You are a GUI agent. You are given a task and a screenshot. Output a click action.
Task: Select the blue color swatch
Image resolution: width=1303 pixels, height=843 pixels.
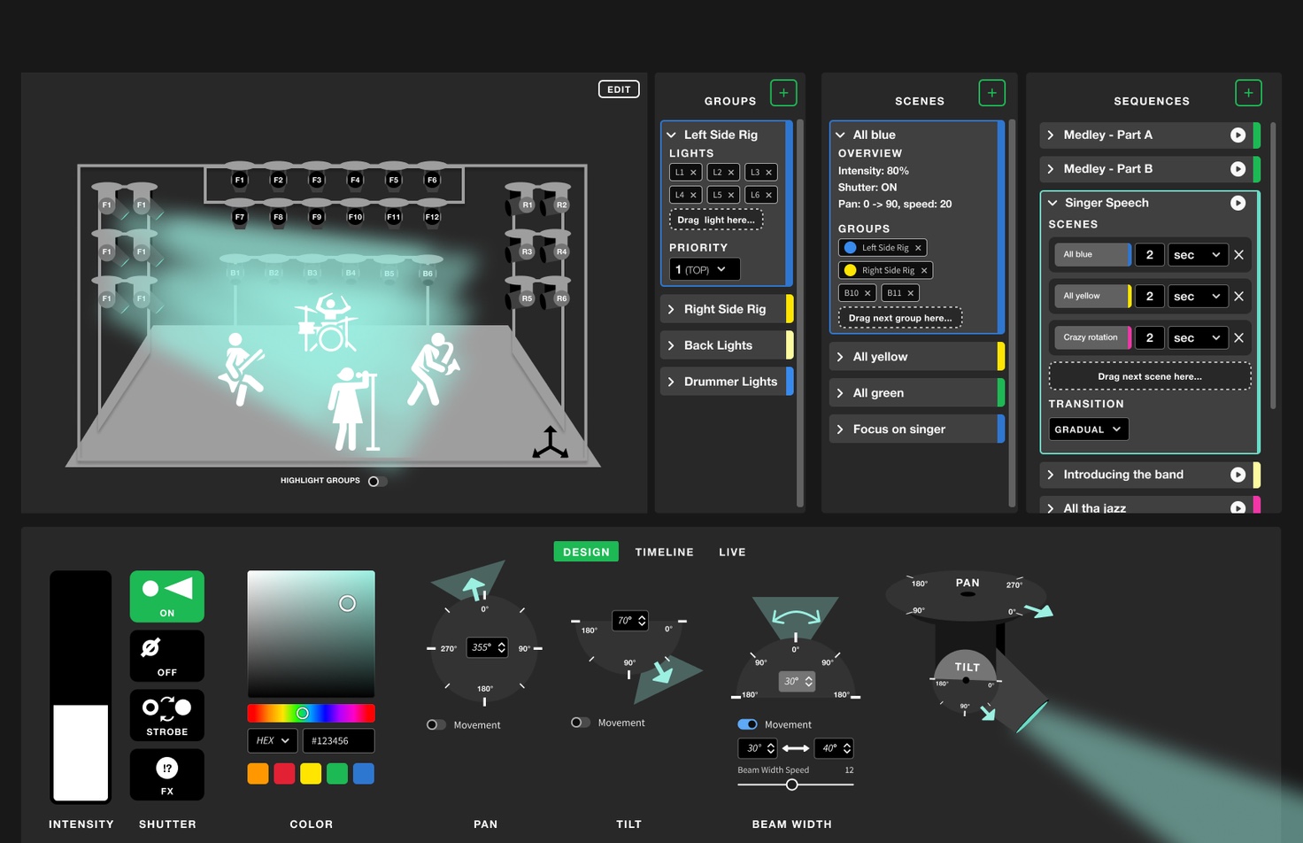(x=364, y=774)
